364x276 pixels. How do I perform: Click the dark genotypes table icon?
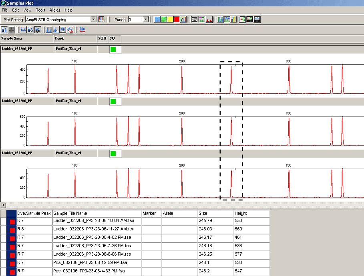click(250, 20)
